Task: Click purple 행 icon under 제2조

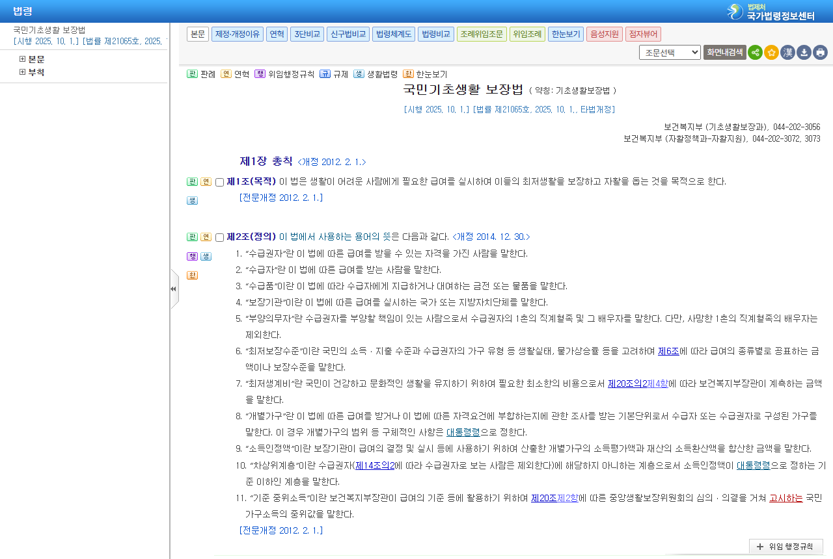Action: [x=192, y=256]
